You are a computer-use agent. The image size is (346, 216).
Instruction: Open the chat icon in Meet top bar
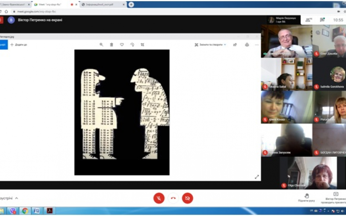(322, 20)
